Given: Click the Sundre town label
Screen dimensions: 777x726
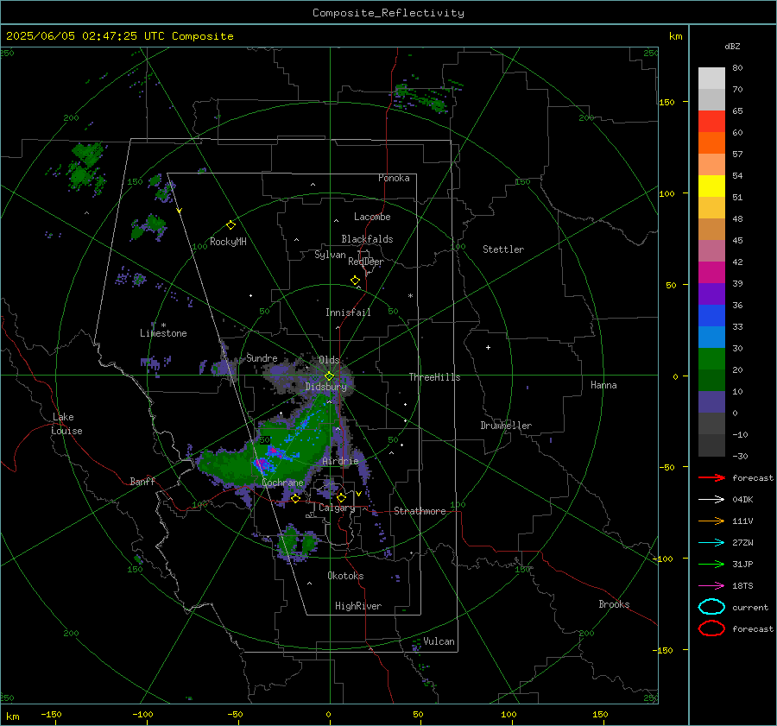Looking at the screenshot, I should 262,358.
